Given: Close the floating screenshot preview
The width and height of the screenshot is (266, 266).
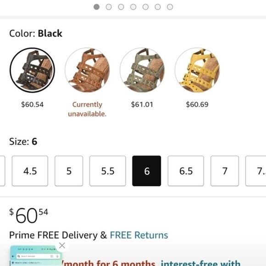Looking at the screenshot, I should (x=62, y=245).
